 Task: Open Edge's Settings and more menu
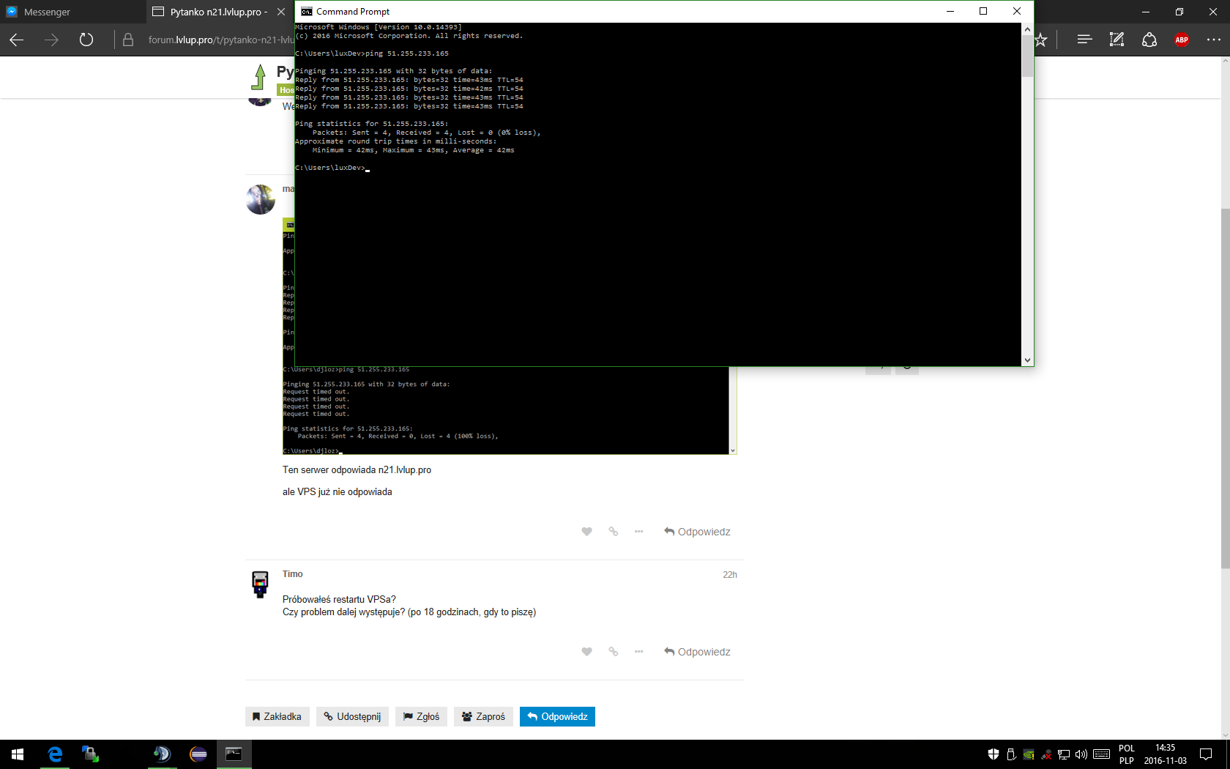pos(1213,40)
